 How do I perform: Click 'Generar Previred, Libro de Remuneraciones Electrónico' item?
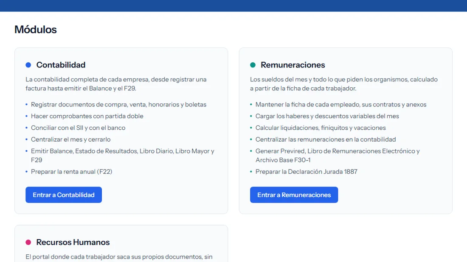tap(338, 155)
